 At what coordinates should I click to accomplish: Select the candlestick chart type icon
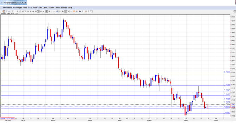(x=4, y=11)
